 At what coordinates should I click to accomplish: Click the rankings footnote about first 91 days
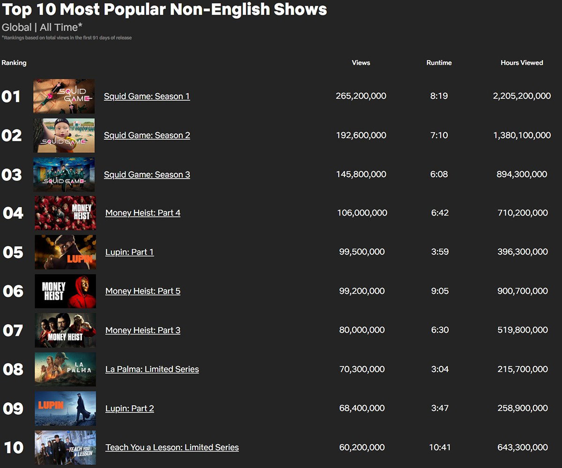67,38
